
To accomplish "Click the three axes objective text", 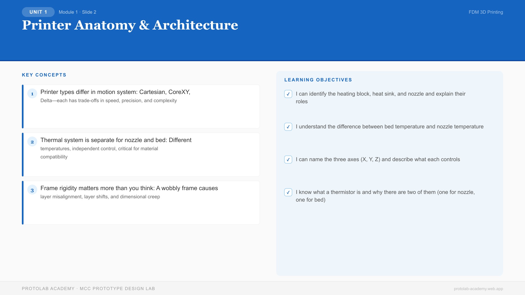I will [378, 160].
